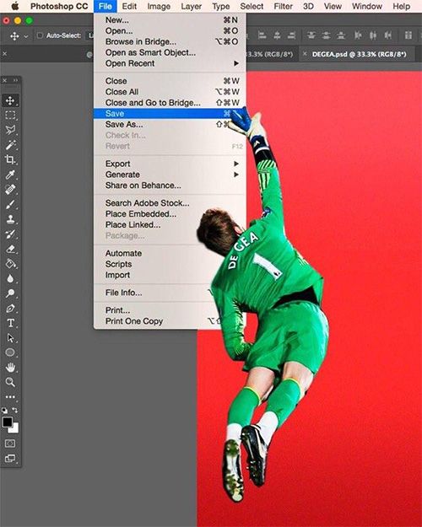This screenshot has height=527, width=422.
Task: Select the Brush tool
Action: point(10,204)
